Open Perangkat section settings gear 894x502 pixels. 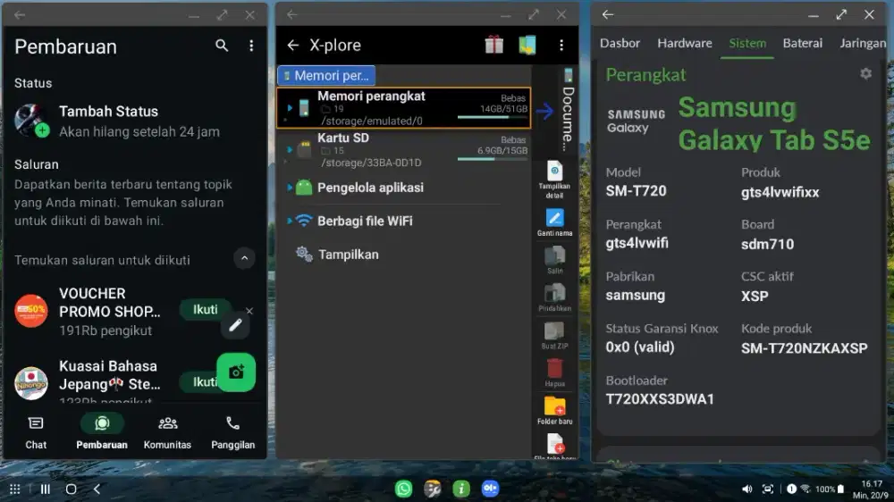click(x=866, y=73)
